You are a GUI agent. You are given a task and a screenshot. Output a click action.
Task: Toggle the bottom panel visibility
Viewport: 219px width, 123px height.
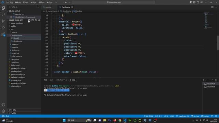tap(194, 2)
